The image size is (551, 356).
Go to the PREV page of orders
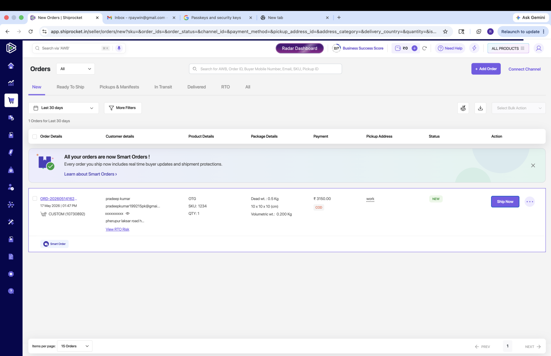[482, 347]
